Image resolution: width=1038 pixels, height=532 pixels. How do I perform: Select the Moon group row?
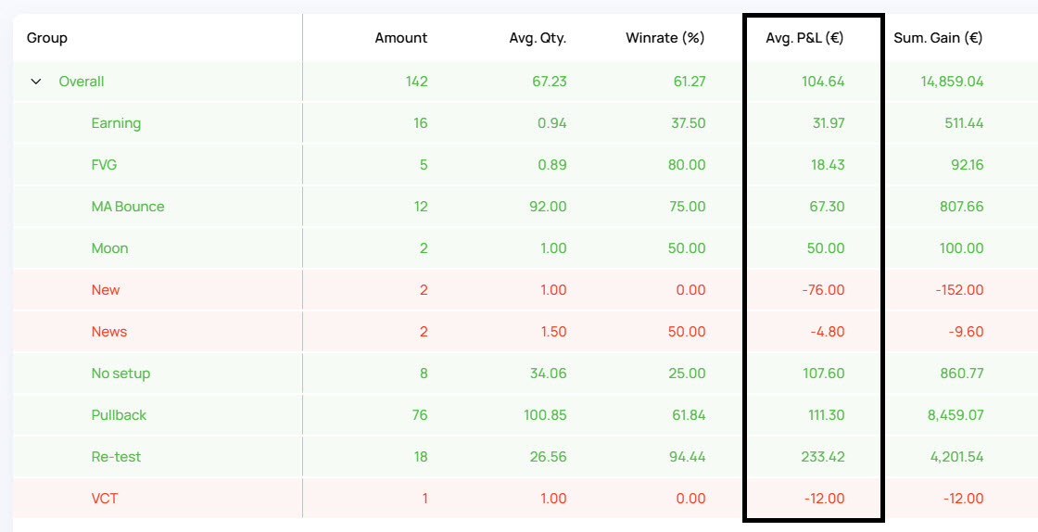point(525,248)
